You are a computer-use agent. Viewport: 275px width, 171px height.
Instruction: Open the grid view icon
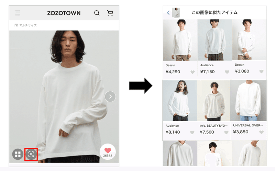point(18,155)
